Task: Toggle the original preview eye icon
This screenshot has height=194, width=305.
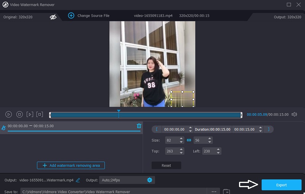Action: [x=53, y=17]
